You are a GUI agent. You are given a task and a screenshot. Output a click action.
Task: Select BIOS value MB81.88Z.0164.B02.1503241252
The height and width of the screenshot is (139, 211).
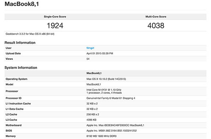(x=111, y=131)
